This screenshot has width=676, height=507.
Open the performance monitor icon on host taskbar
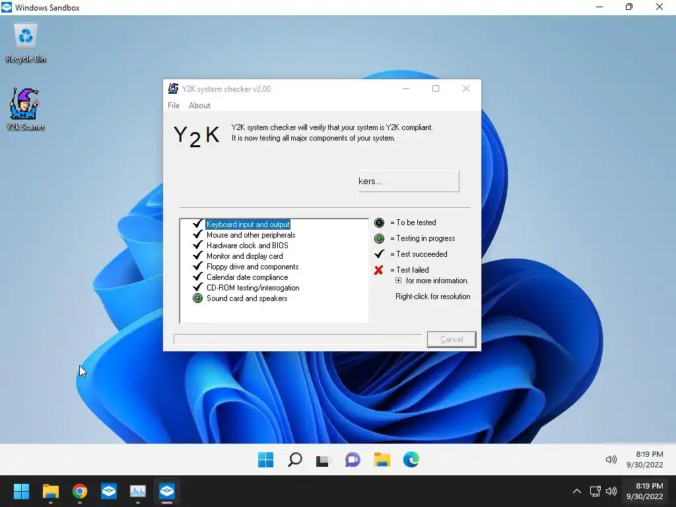pyautogui.click(x=138, y=491)
